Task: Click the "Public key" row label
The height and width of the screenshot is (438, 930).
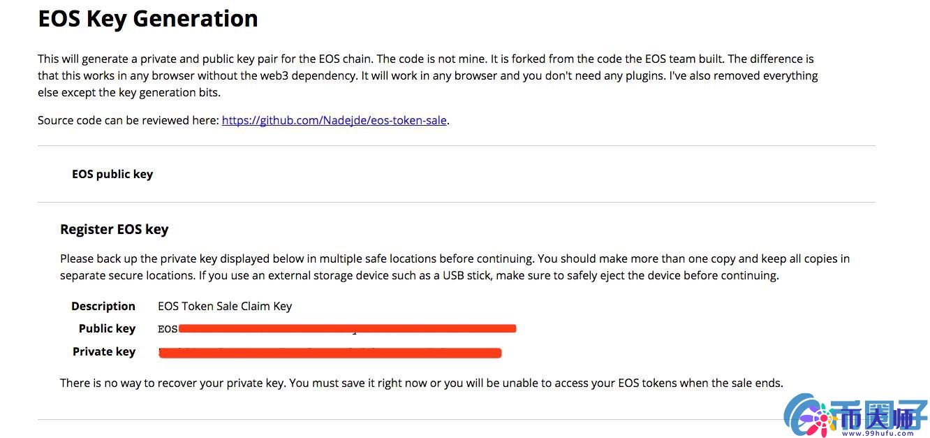Action: tap(107, 328)
